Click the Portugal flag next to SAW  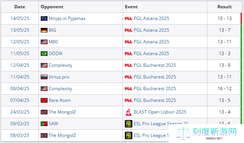tap(44, 124)
